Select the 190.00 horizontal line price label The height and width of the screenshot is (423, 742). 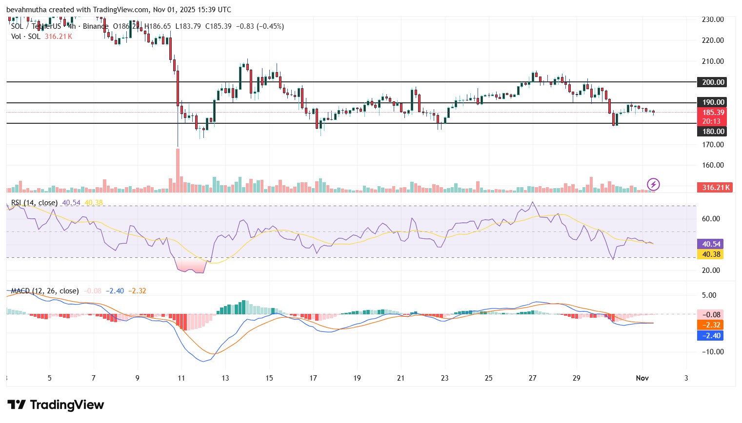point(713,102)
